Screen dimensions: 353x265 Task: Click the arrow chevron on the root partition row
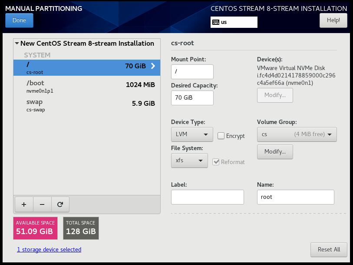click(x=153, y=66)
